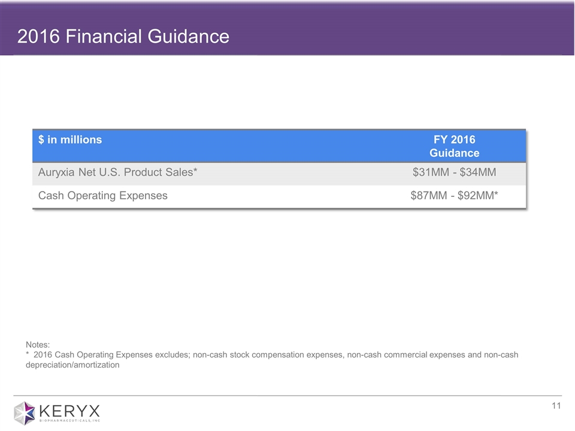Click blank blue header area between column headings
This screenshot has width=575, height=431.
258,146
